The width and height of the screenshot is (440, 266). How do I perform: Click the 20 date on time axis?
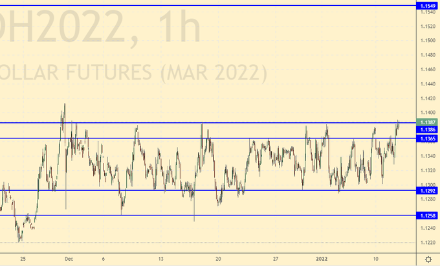218,257
